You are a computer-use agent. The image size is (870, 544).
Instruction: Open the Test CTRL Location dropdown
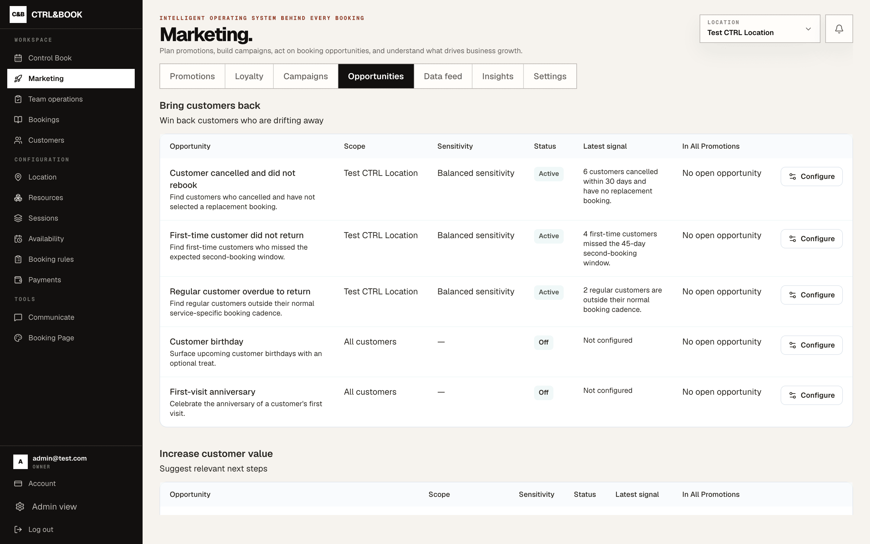[x=760, y=29]
